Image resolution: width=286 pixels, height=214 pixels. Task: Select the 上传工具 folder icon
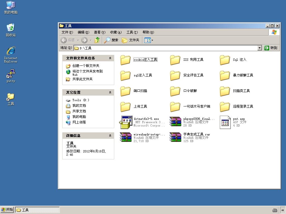tap(125, 107)
